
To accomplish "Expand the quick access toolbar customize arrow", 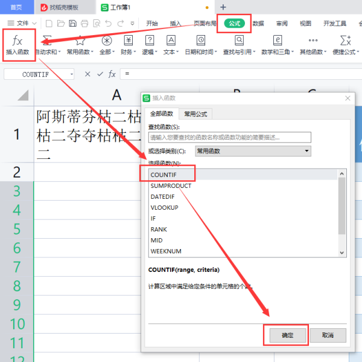I will click(132, 24).
